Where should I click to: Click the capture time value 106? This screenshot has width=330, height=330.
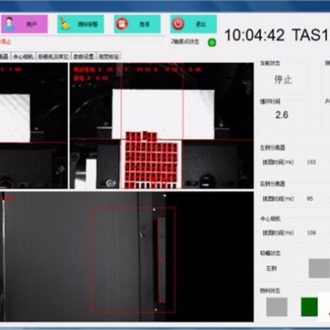tap(311, 233)
